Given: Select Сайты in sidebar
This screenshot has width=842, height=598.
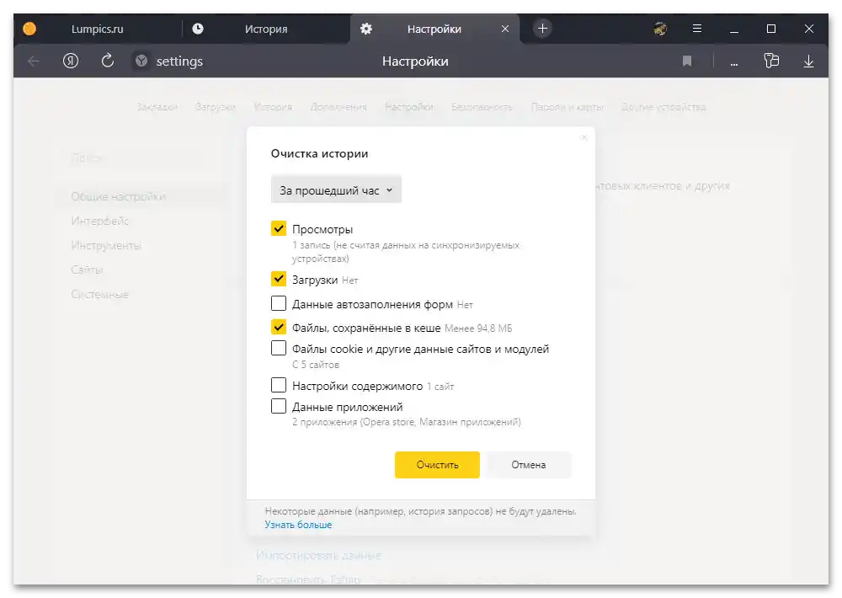Looking at the screenshot, I should [87, 270].
